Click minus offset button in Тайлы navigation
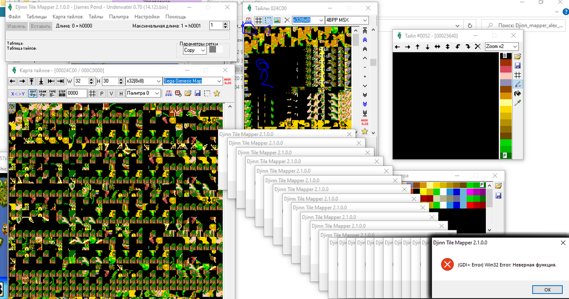The height and width of the screenshot is (299, 569). pos(365,67)
